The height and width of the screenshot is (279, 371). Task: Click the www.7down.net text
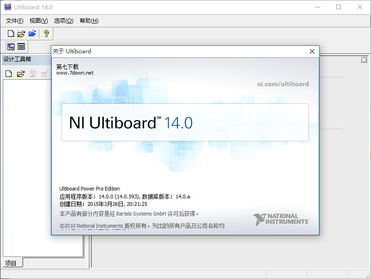[75, 73]
